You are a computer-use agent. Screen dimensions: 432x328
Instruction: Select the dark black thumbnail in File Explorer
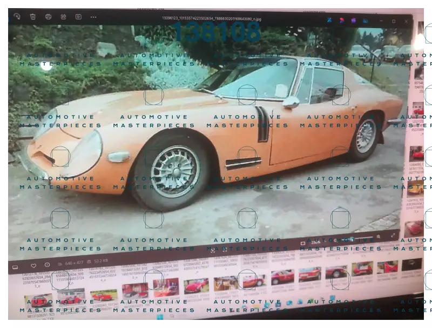tap(411, 265)
